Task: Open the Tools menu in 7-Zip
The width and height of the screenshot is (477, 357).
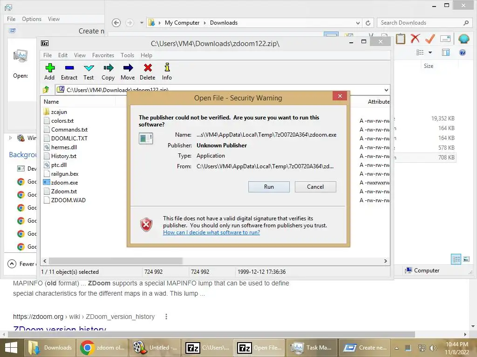Action: [x=127, y=55]
